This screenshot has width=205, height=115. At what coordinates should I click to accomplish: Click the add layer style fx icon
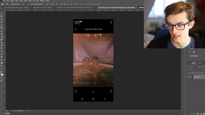(195, 114)
